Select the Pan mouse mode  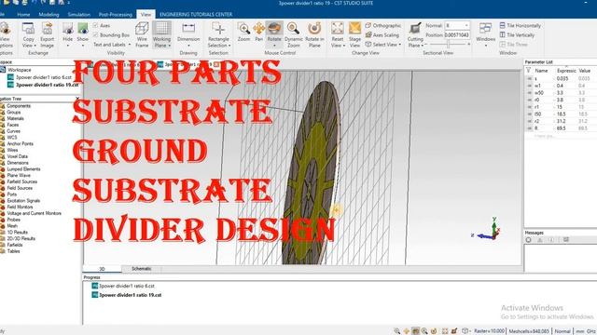(259, 32)
